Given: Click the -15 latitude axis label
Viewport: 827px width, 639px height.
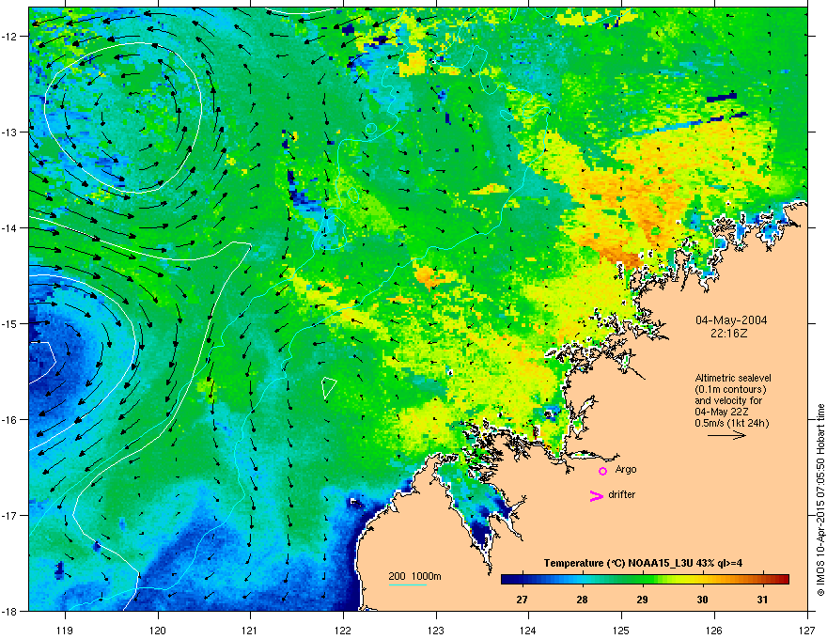Looking at the screenshot, I should [x=9, y=323].
